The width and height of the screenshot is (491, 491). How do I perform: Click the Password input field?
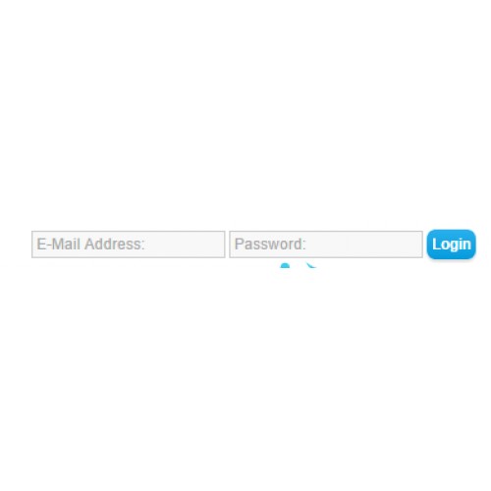(x=326, y=245)
